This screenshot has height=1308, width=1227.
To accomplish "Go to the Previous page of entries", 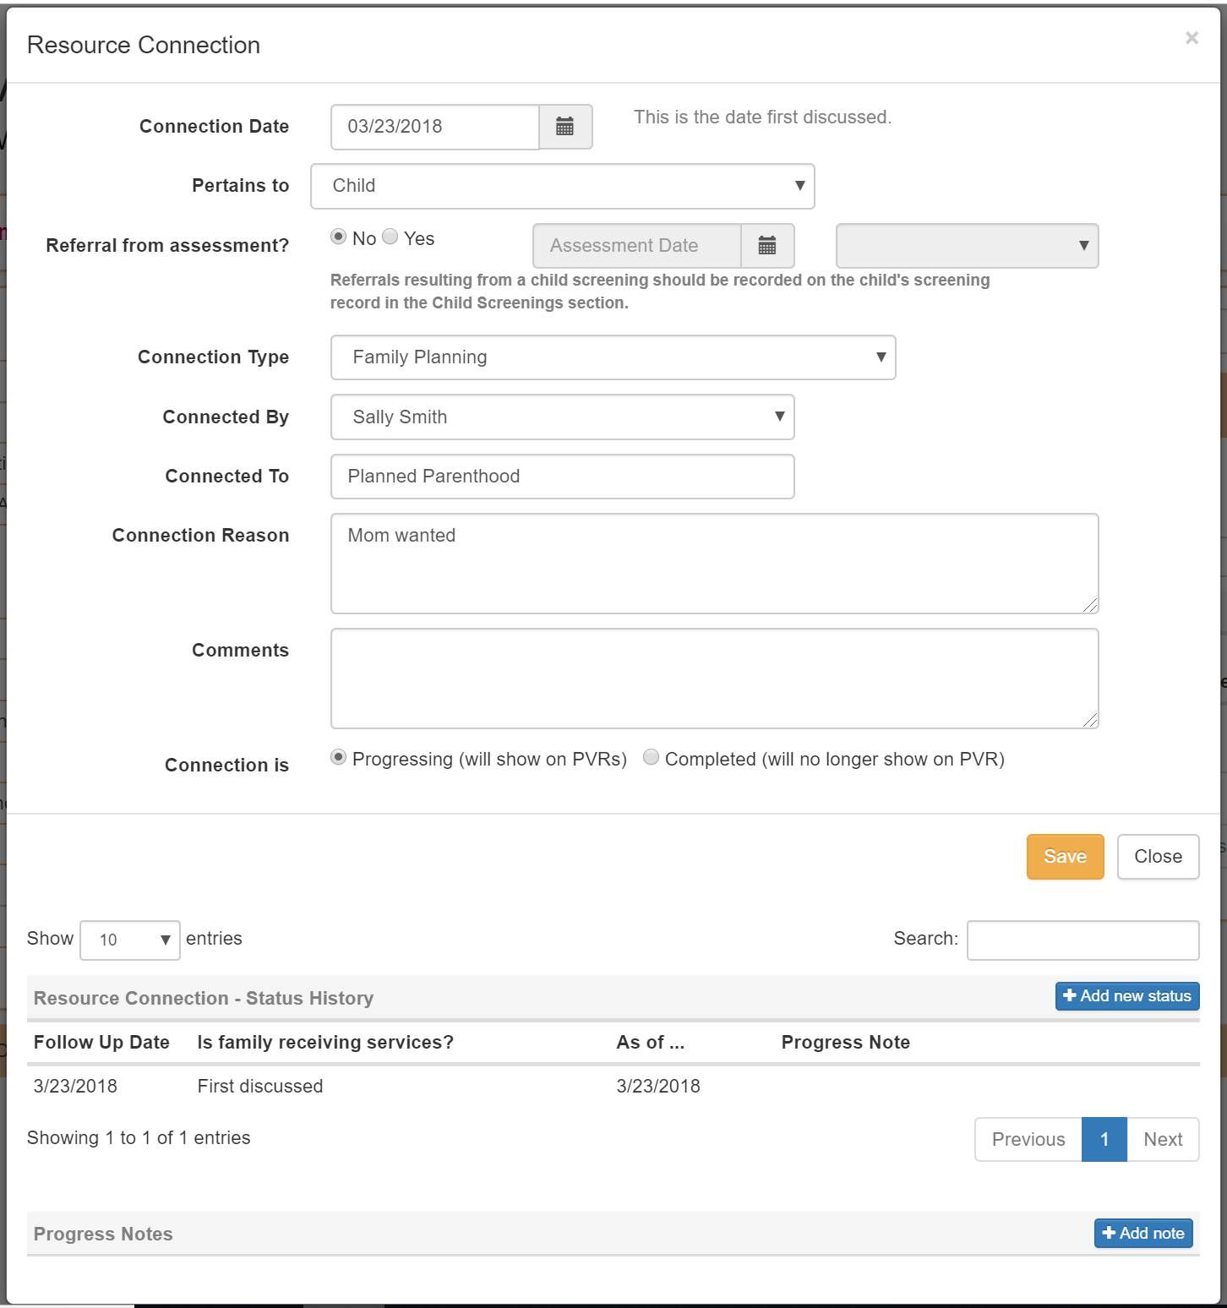I will (1028, 1140).
